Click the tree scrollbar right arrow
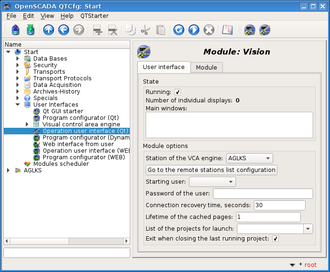 pos(126,241)
